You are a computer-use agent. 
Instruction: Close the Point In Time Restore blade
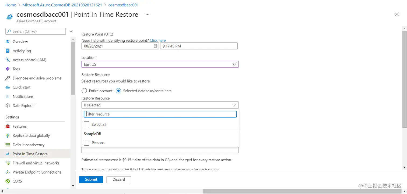click(x=397, y=15)
